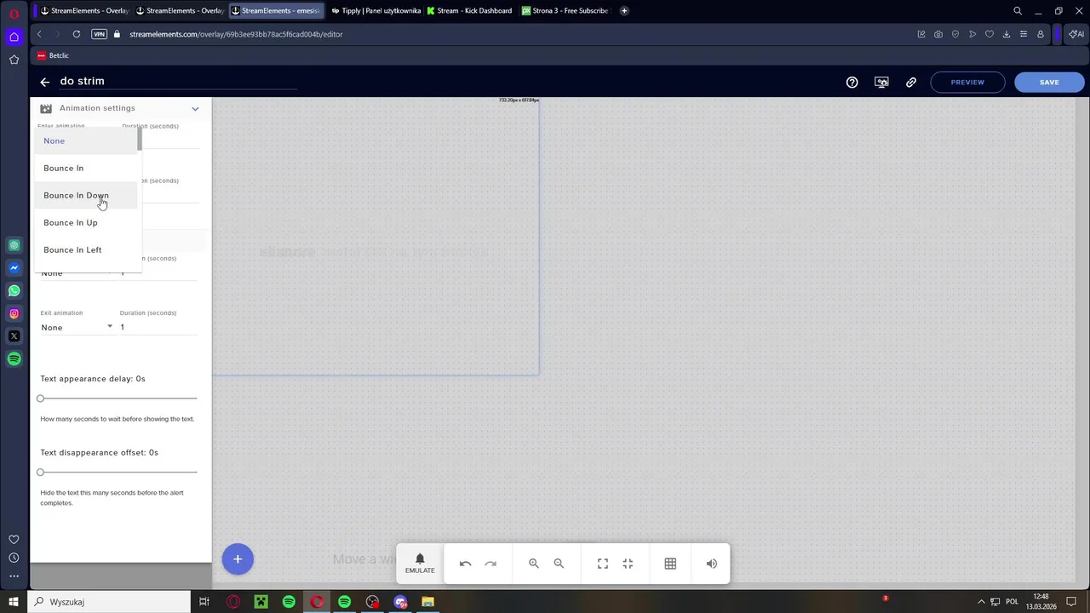This screenshot has height=613, width=1090.
Task: Toggle the VPN badge
Action: (99, 34)
